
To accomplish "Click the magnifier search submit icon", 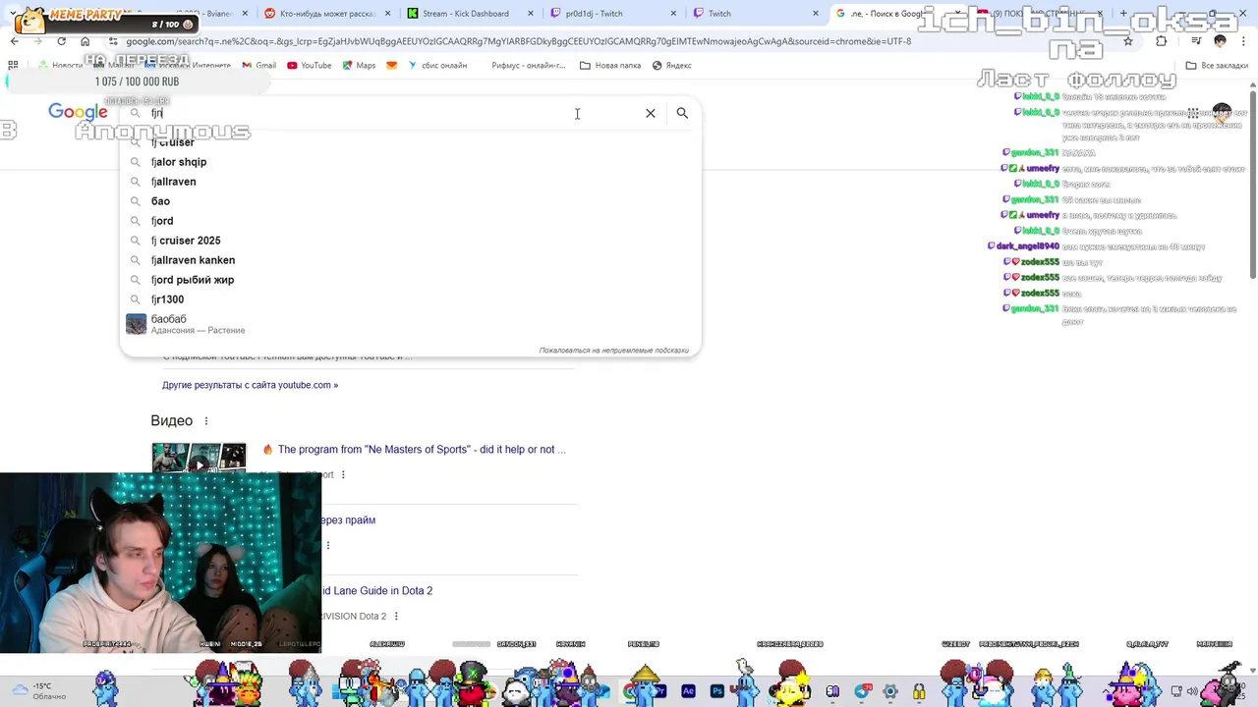I will pos(682,113).
